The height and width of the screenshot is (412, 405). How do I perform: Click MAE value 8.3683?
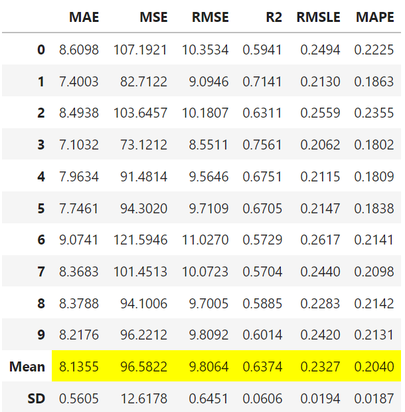click(79, 272)
